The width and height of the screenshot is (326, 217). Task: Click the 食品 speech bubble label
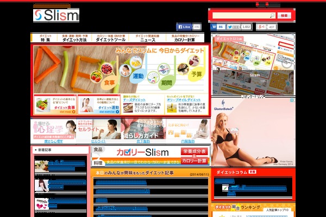click(x=98, y=150)
